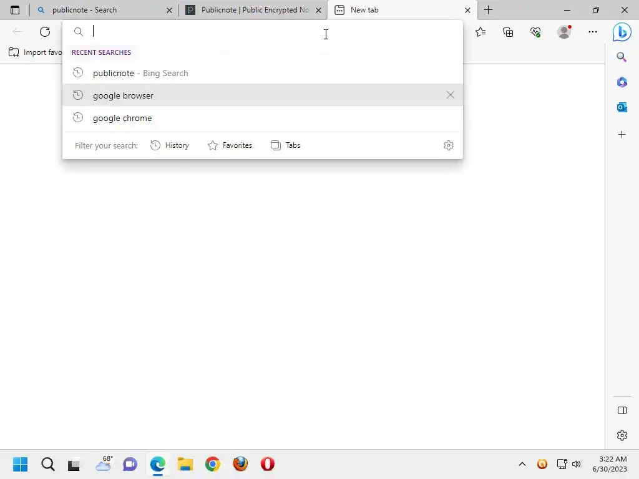This screenshot has height=479, width=639.
Task: Click the orange tray application icon
Action: click(x=542, y=464)
